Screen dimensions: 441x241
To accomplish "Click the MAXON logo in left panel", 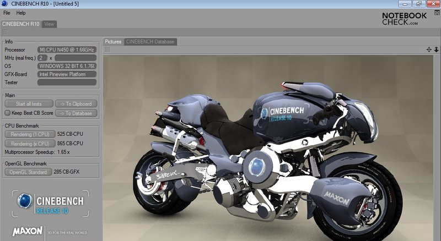I will [x=27, y=231].
